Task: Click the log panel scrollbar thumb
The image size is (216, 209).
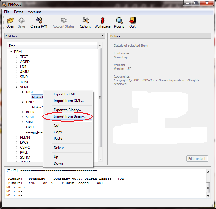Action: click(208, 187)
